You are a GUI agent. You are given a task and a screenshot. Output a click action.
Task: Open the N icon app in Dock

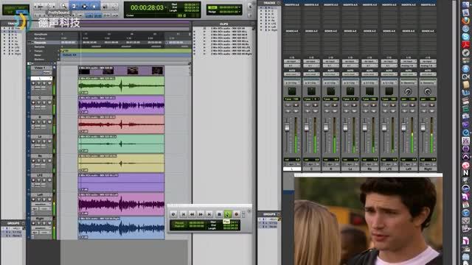(466, 173)
